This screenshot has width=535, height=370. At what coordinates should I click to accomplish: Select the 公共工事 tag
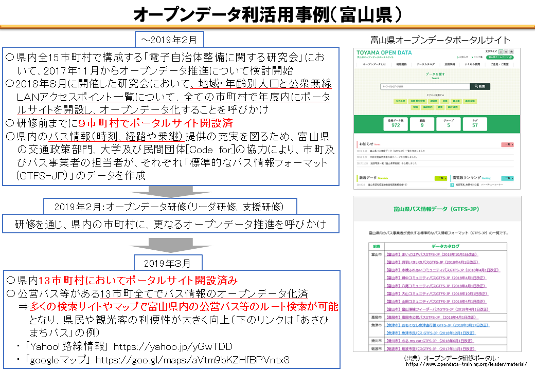pyautogui.click(x=401, y=101)
